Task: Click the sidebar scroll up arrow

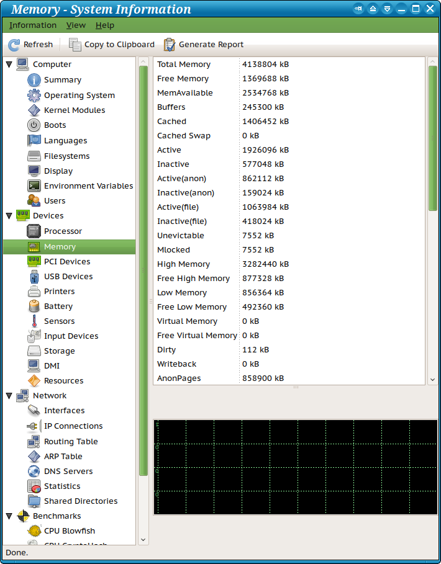Action: pyautogui.click(x=143, y=61)
